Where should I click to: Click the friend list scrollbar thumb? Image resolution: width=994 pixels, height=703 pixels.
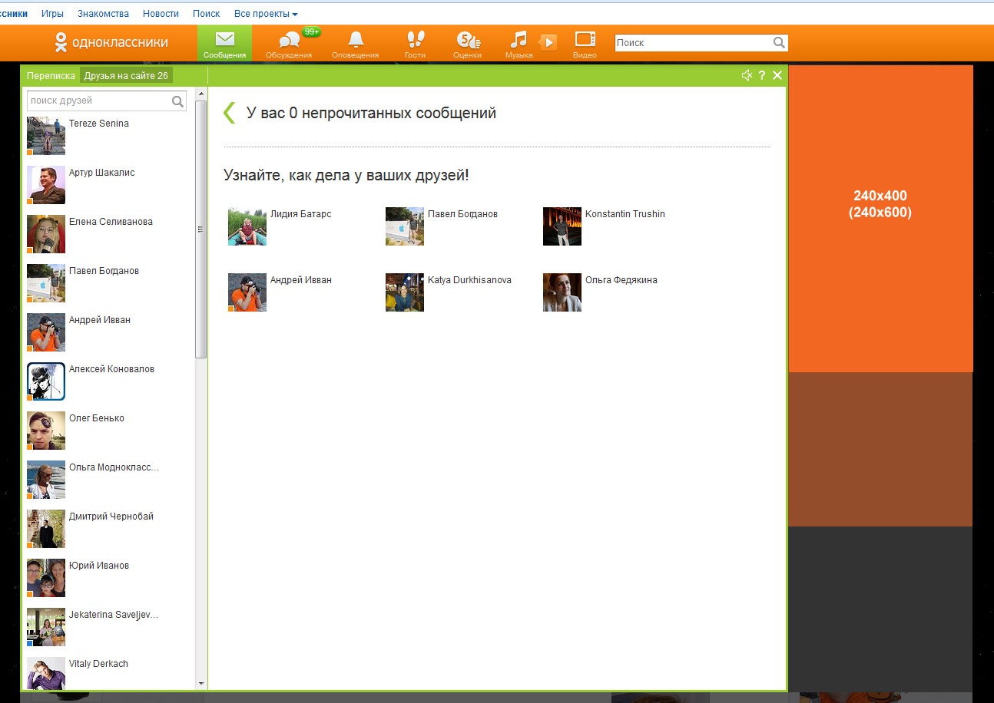pyautogui.click(x=201, y=229)
